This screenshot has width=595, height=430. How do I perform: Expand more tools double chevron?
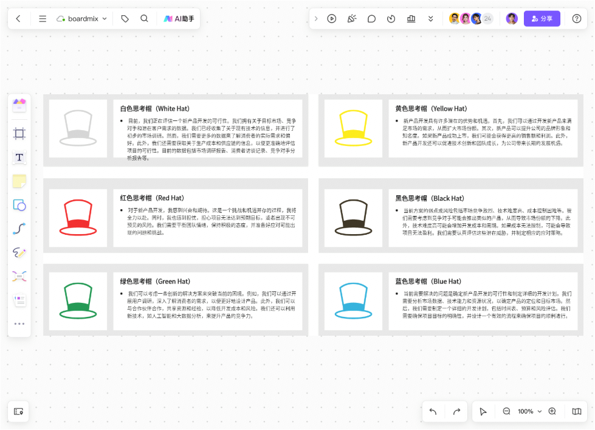click(431, 19)
